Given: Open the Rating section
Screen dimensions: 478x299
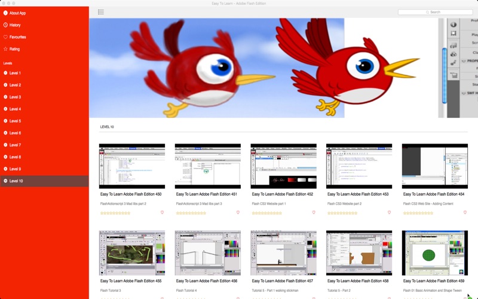Looking at the screenshot, I should [x=14, y=49].
